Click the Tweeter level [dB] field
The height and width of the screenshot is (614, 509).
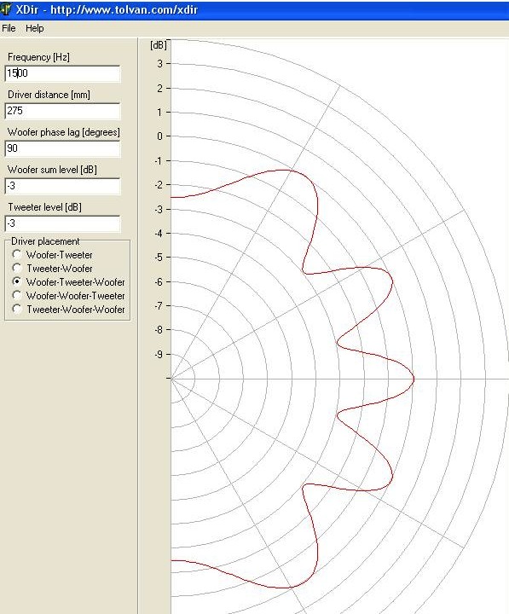click(x=62, y=223)
